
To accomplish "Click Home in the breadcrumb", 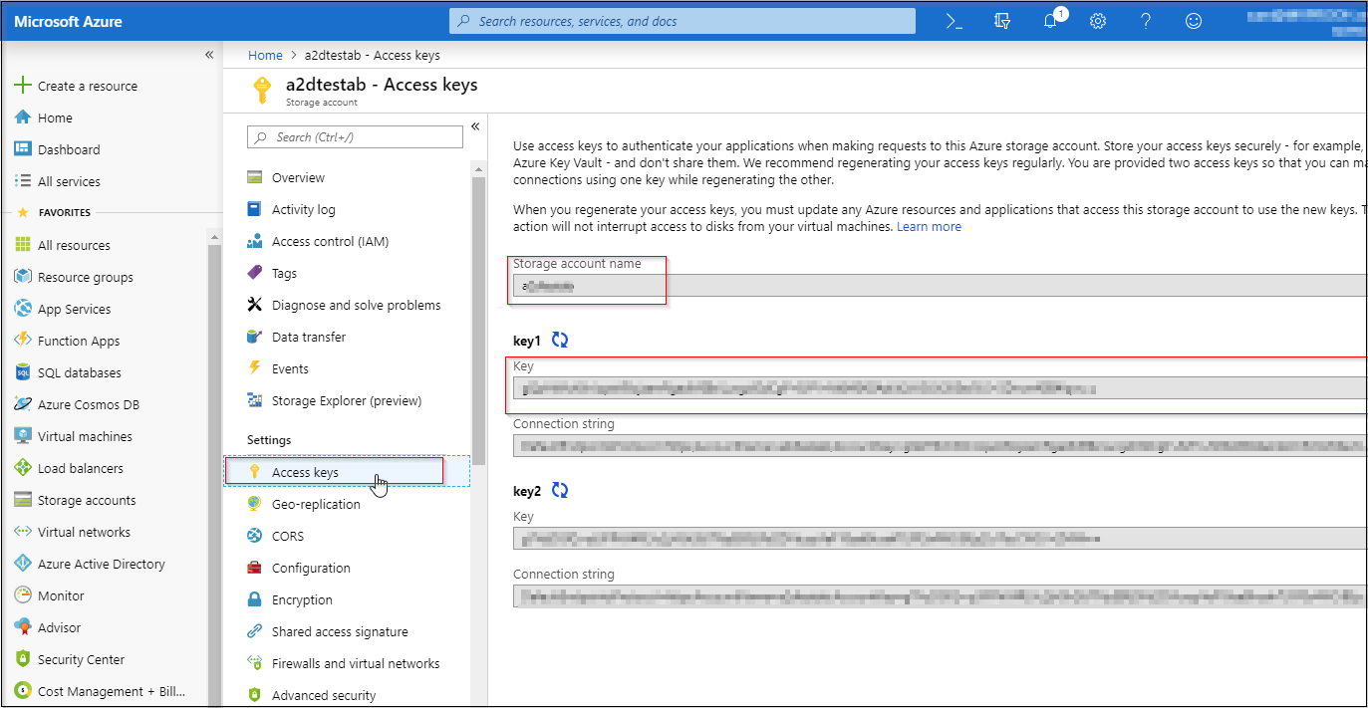I will pyautogui.click(x=265, y=55).
